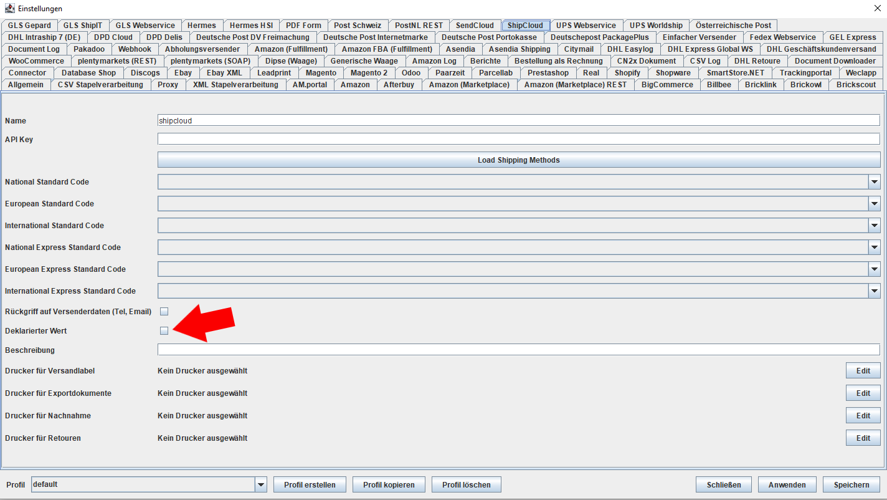This screenshot has height=500, width=887.
Task: Click the API Key input field
Action: tap(519, 139)
